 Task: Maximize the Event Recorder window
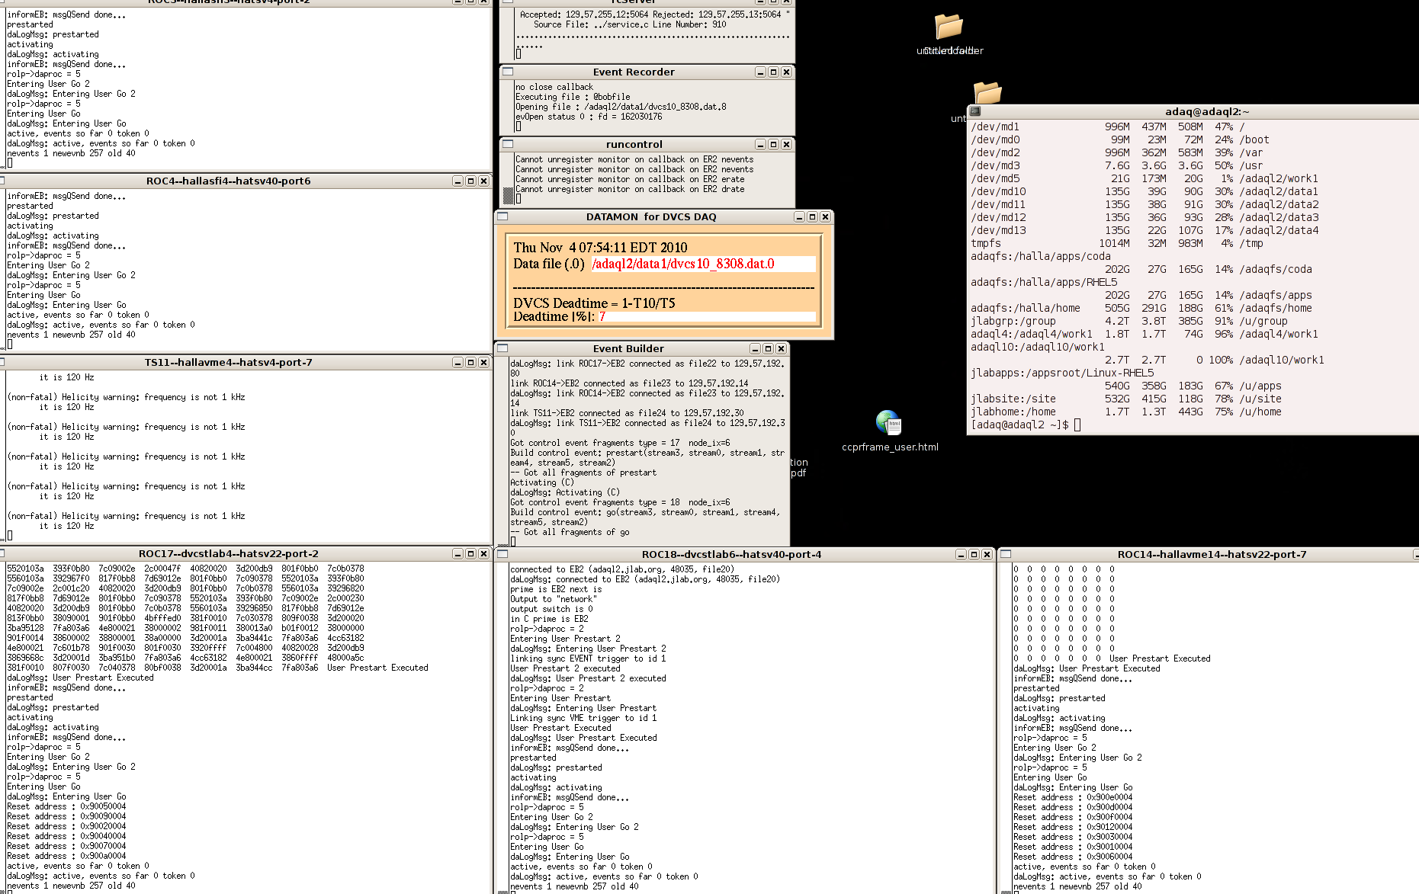(x=773, y=72)
